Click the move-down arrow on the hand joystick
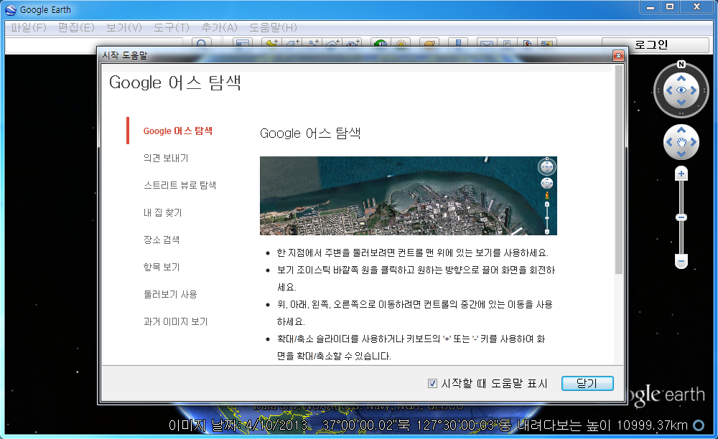Screen dimensions: 718x439 click(x=681, y=154)
